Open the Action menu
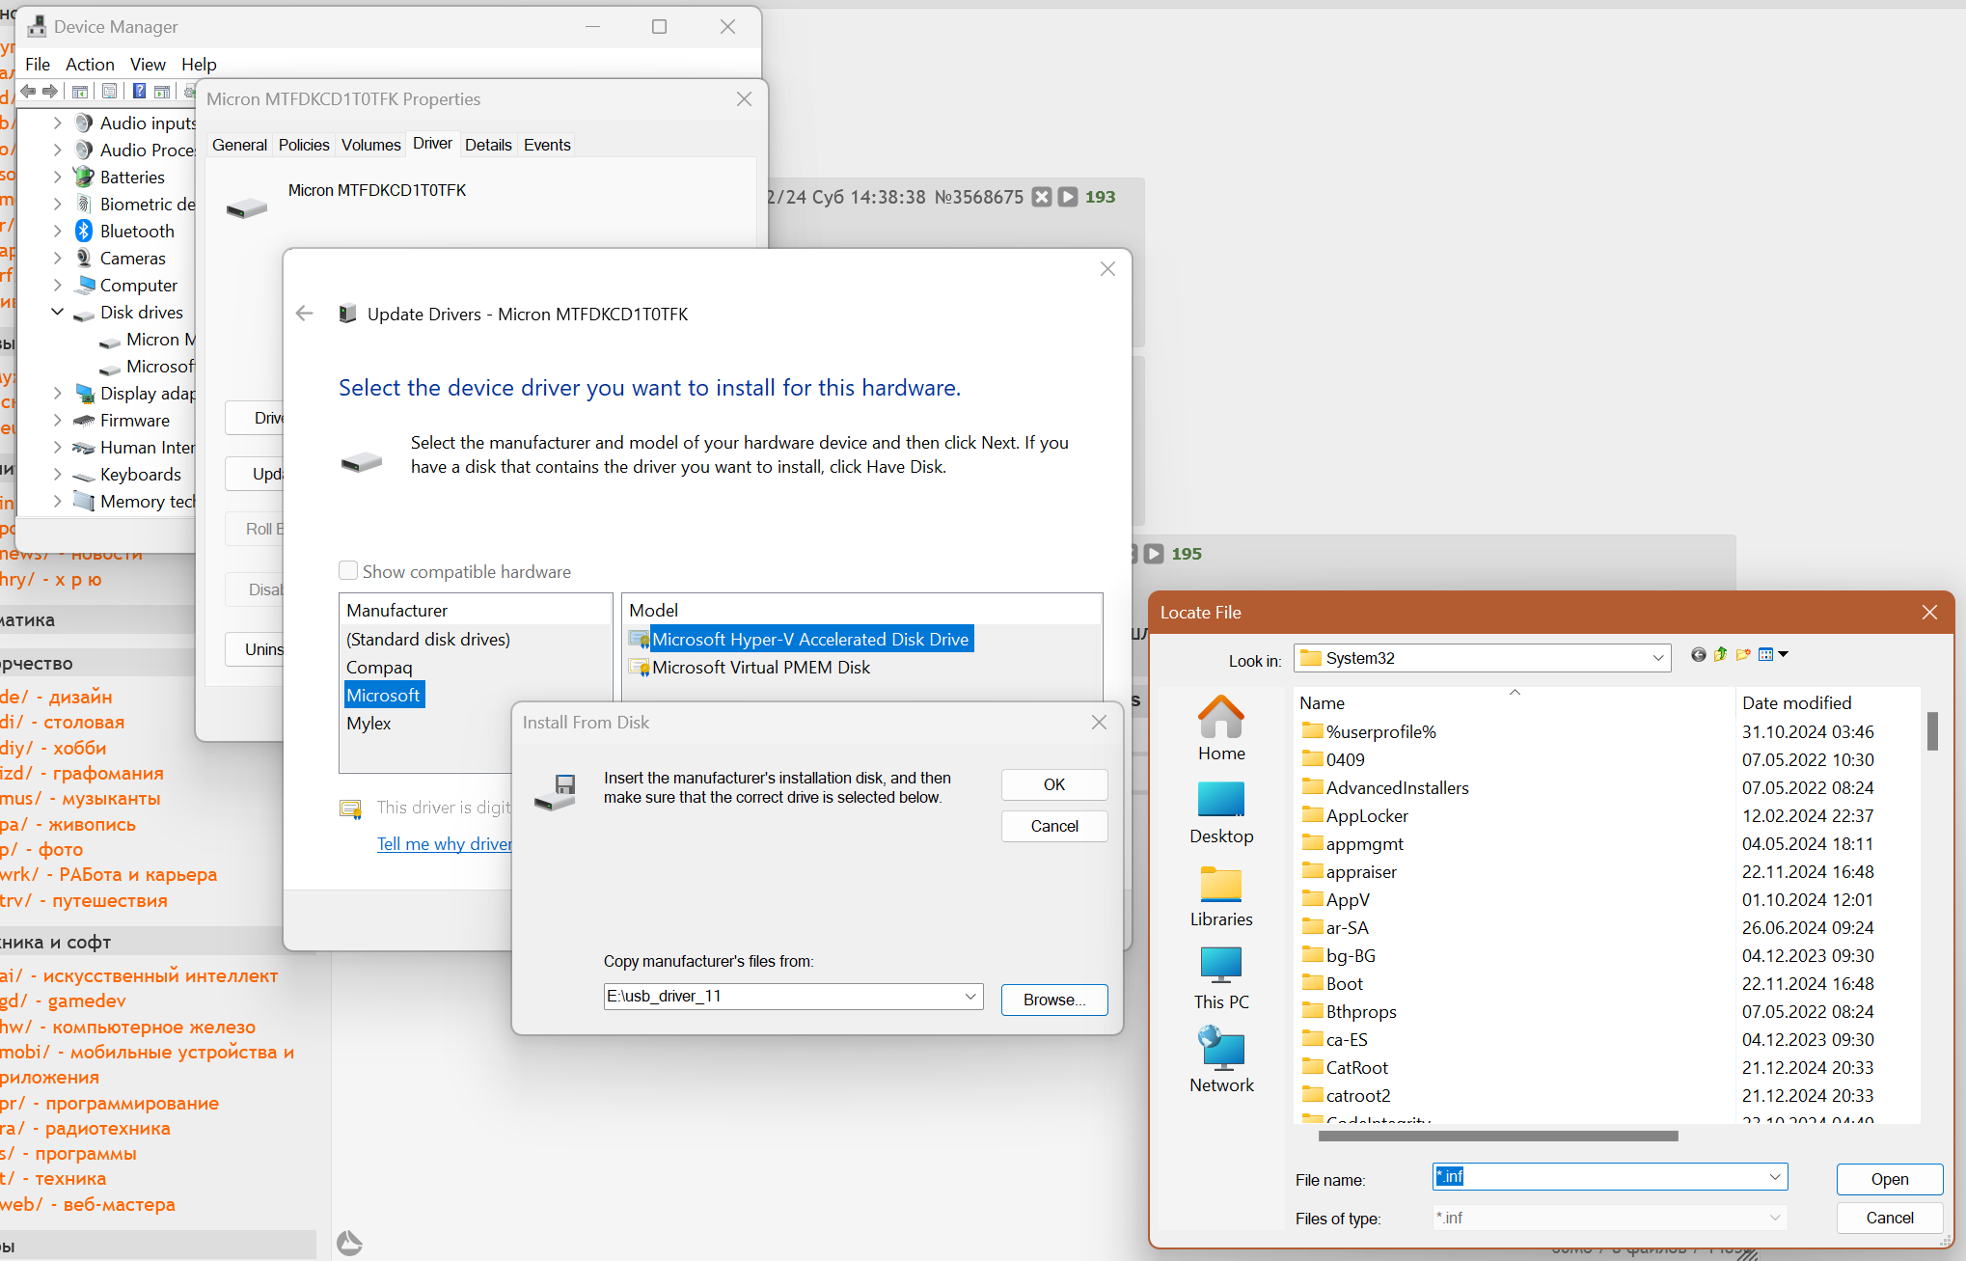 pyautogui.click(x=90, y=64)
